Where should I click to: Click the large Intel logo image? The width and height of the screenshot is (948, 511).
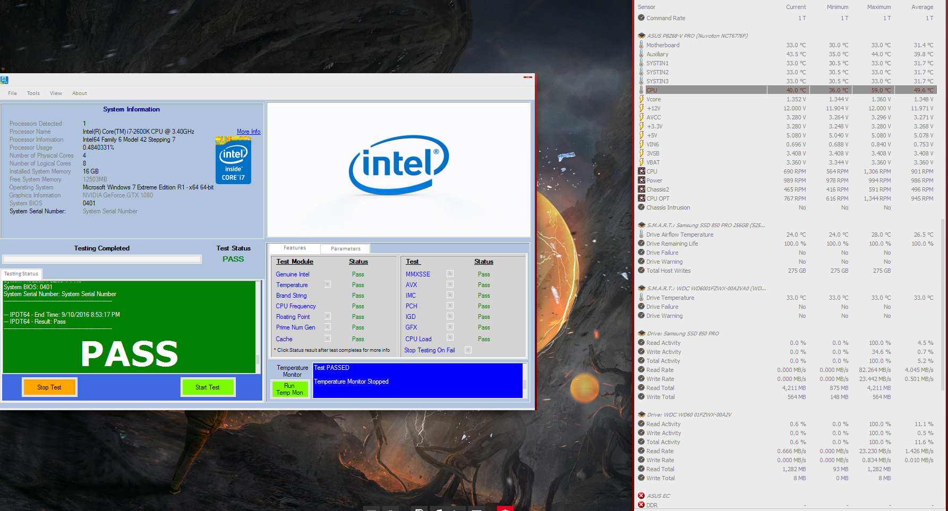tap(398, 164)
